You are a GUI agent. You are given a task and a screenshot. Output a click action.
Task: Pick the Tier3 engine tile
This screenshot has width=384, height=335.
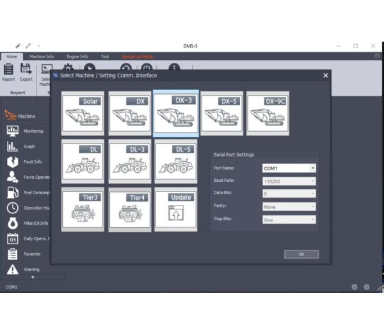pyautogui.click(x=83, y=209)
